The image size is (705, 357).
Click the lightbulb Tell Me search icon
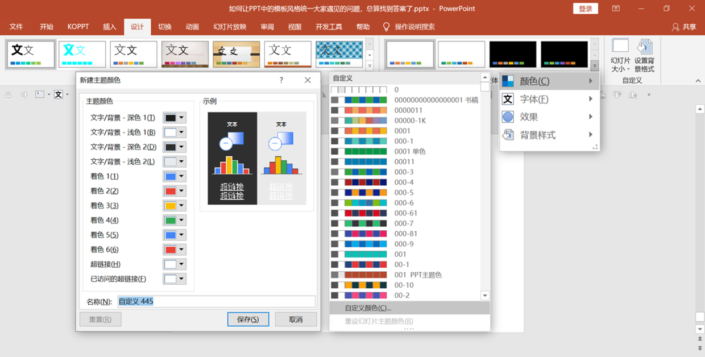click(387, 27)
